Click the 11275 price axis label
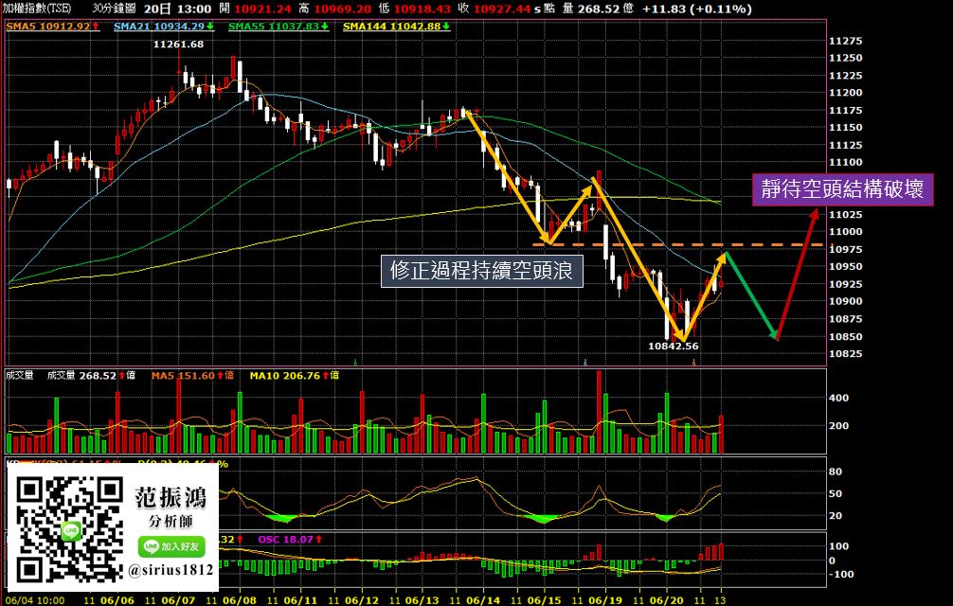 pos(845,42)
